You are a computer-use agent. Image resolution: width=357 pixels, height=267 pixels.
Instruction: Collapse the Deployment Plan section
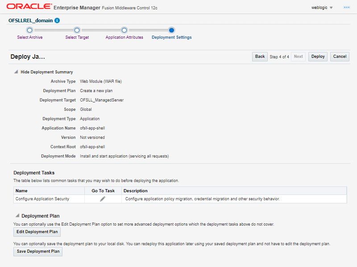click(x=17, y=215)
